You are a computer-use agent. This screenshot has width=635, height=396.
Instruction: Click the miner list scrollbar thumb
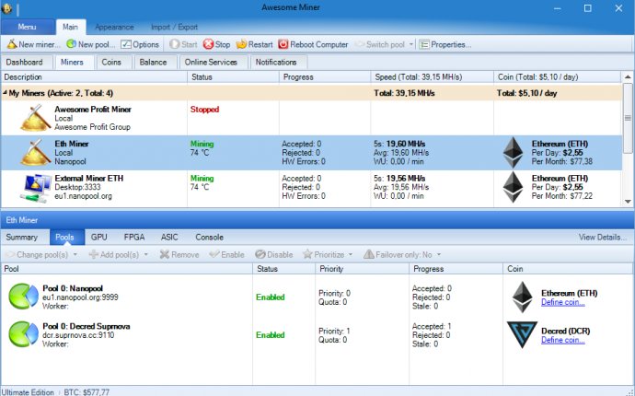pyautogui.click(x=628, y=118)
